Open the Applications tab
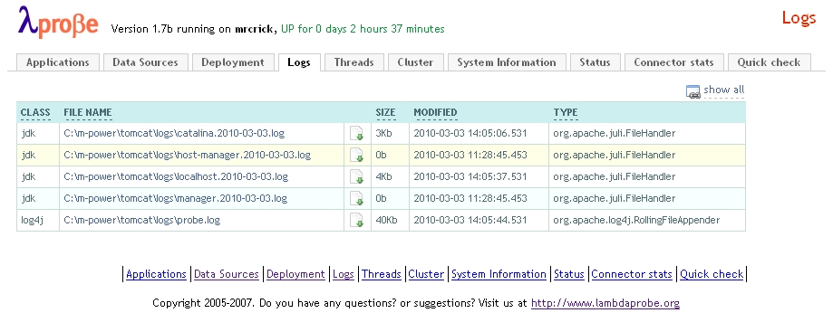This screenshot has width=833, height=332. pyautogui.click(x=58, y=62)
